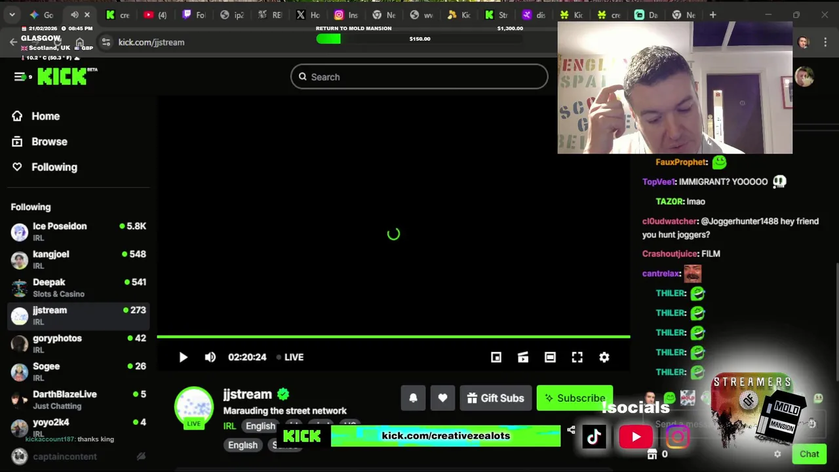Screen dimensions: 839x472
Task: Switch to the YouTube (4) tab
Action: coord(156,14)
